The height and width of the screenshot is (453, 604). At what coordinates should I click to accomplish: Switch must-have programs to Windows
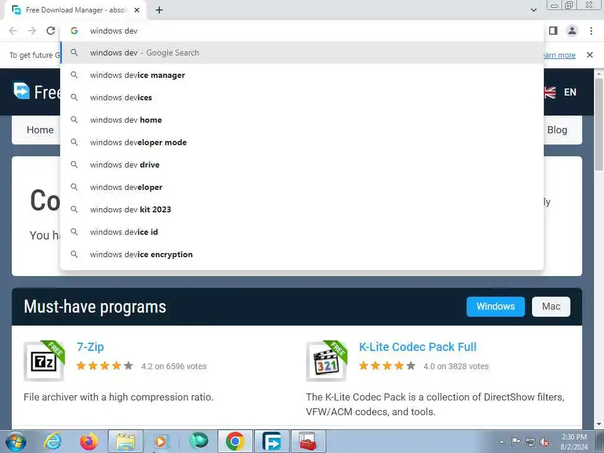pyautogui.click(x=495, y=306)
